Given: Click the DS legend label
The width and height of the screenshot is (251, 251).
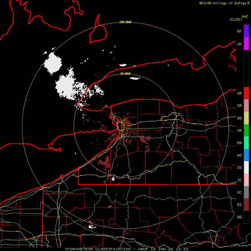Looking at the screenshot, I should click(x=239, y=168).
